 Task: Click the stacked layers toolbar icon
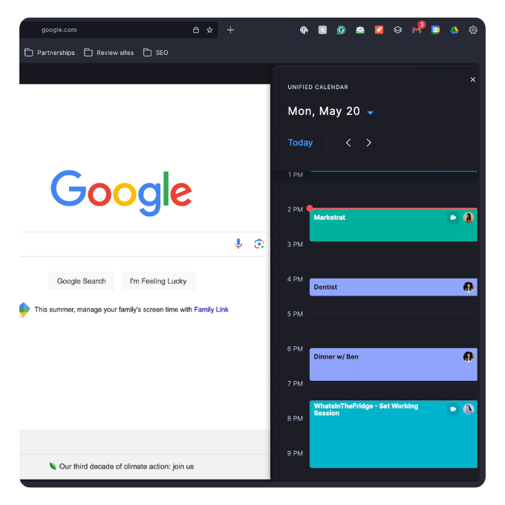[397, 30]
